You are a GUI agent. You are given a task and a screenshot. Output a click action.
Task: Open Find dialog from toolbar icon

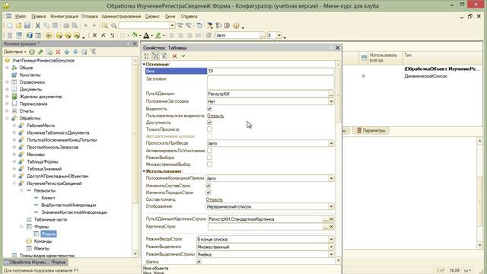click(105, 26)
